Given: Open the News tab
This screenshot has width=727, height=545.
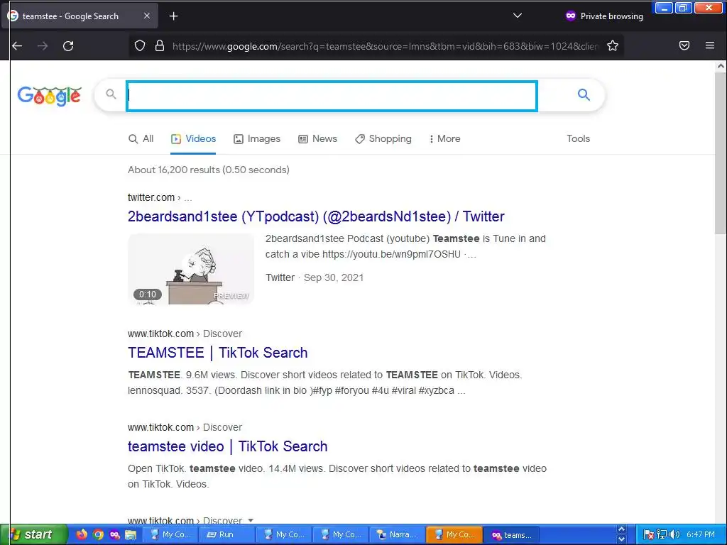Looking at the screenshot, I should point(317,138).
